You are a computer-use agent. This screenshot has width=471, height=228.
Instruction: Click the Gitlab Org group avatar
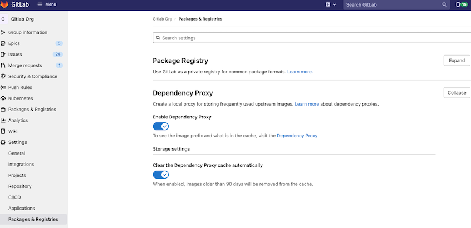pos(3,19)
